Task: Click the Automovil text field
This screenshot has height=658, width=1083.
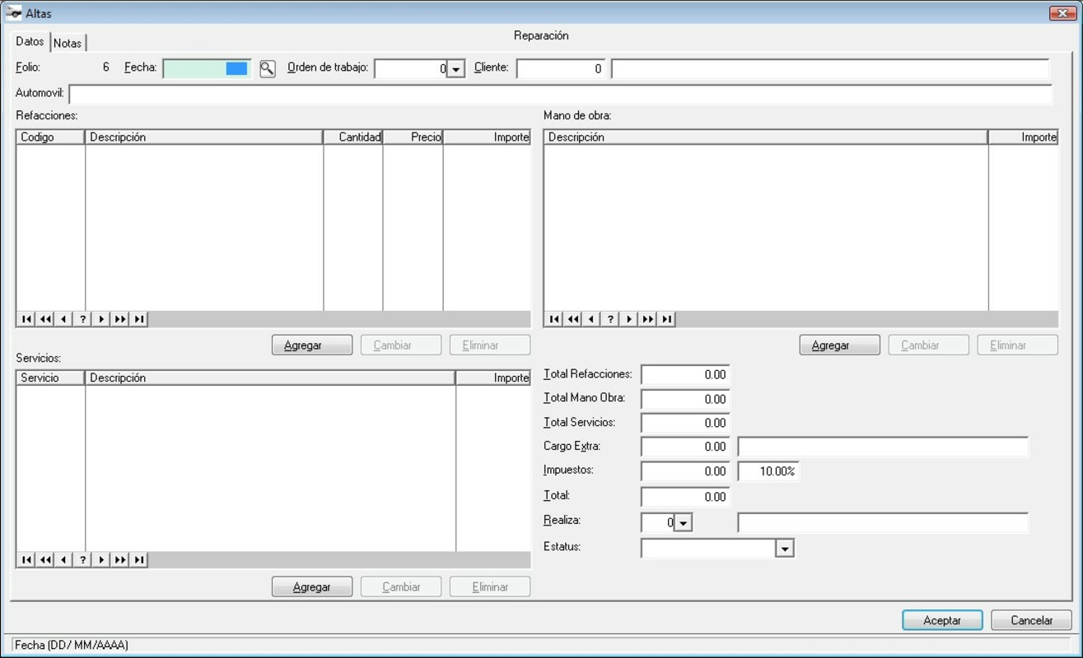Action: [x=560, y=94]
